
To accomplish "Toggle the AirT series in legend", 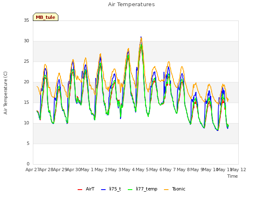I will [86, 189].
